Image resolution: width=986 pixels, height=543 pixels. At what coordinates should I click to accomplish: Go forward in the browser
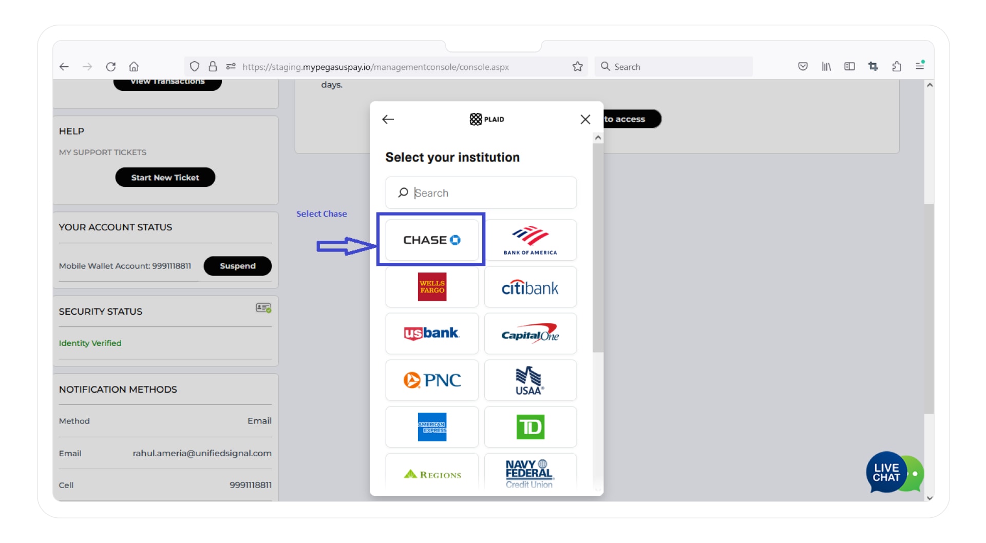[x=87, y=67]
